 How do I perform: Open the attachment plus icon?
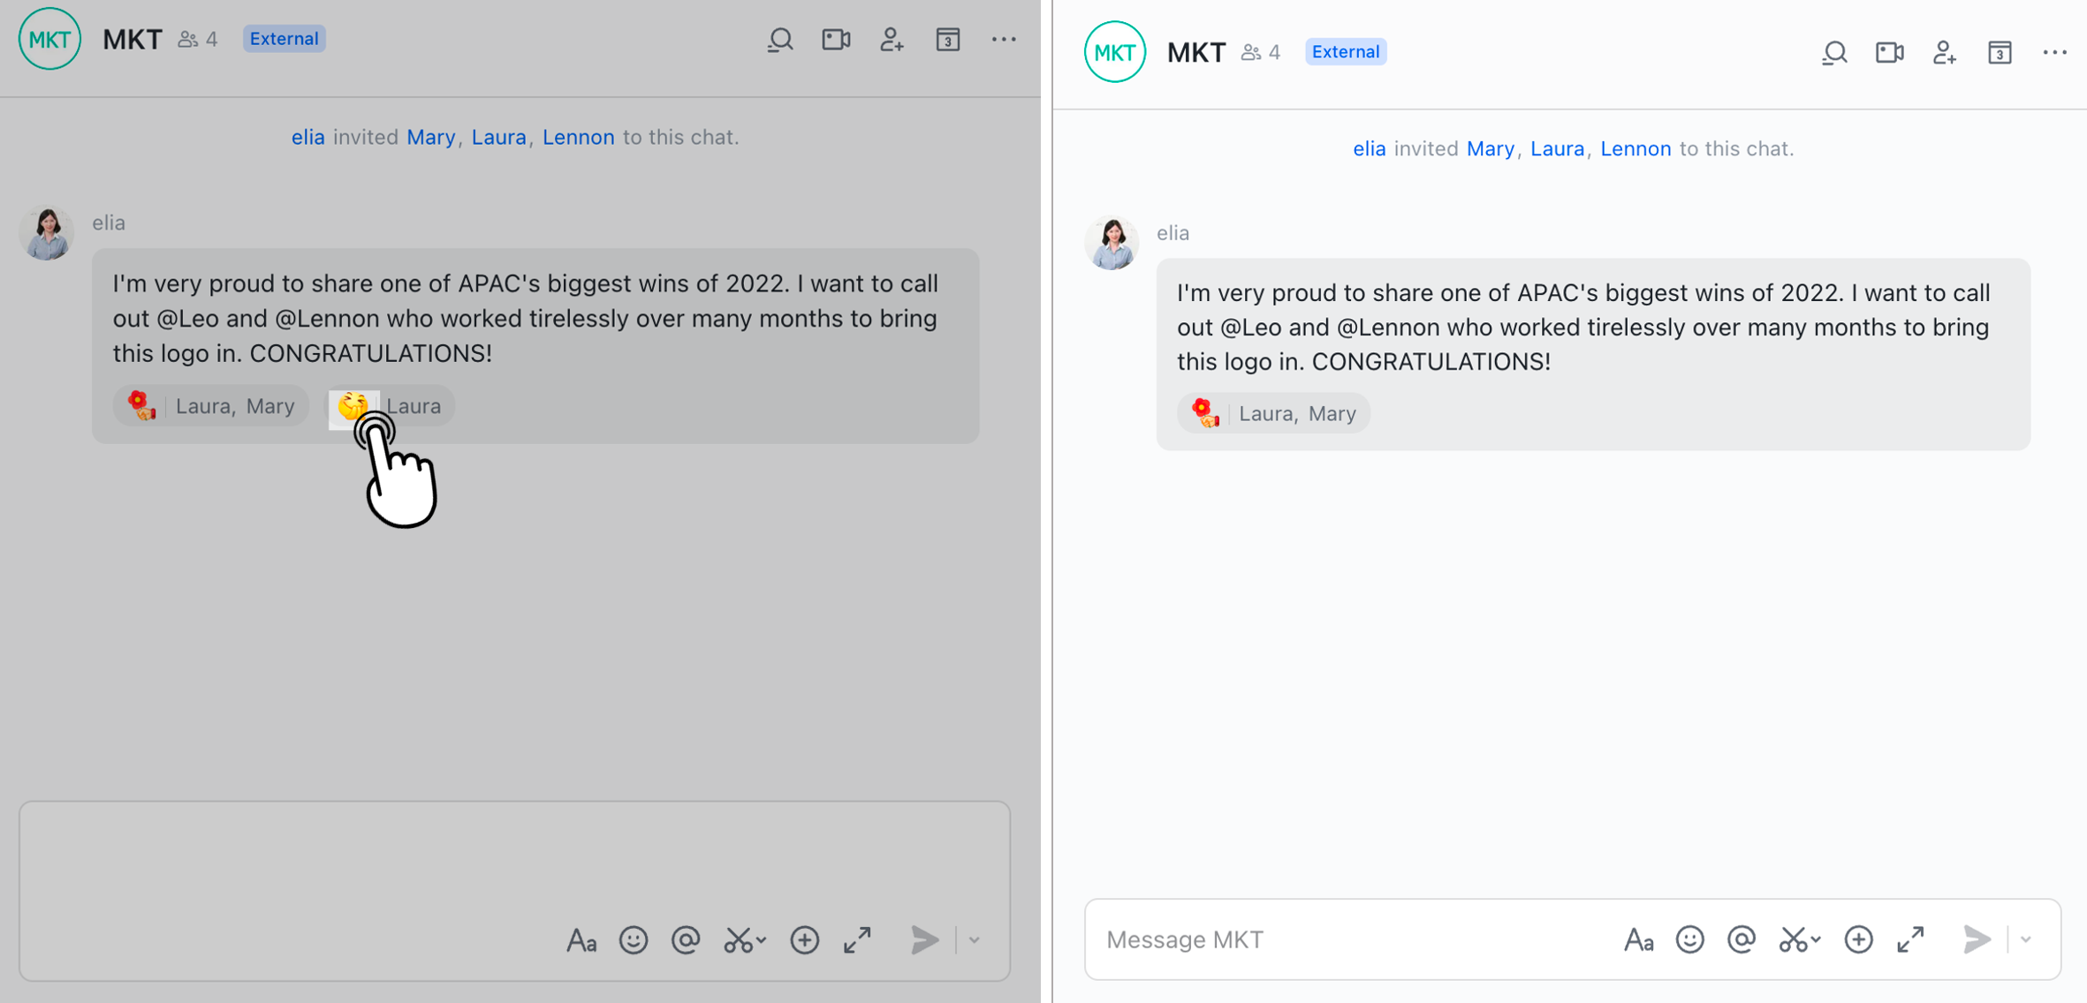pyautogui.click(x=804, y=939)
